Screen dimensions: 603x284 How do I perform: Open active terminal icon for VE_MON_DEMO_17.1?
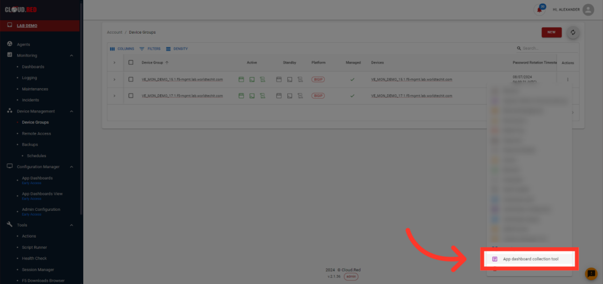(252, 96)
